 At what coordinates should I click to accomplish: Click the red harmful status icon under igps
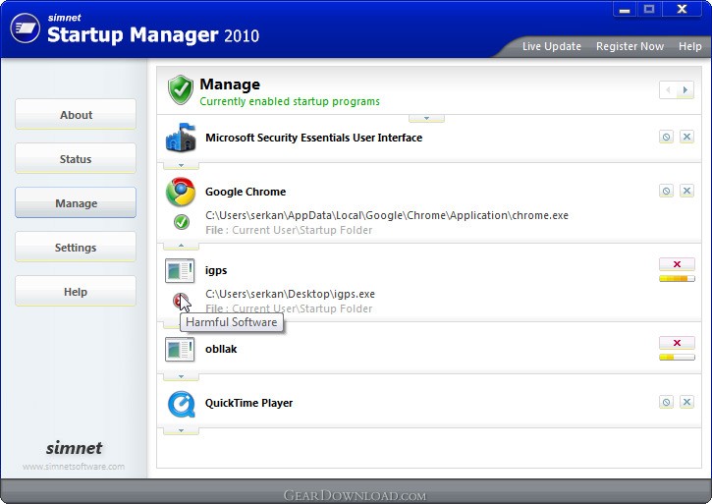point(180,301)
